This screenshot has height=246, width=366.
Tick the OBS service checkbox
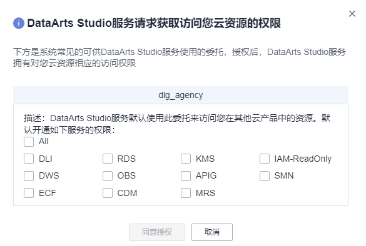click(x=108, y=176)
